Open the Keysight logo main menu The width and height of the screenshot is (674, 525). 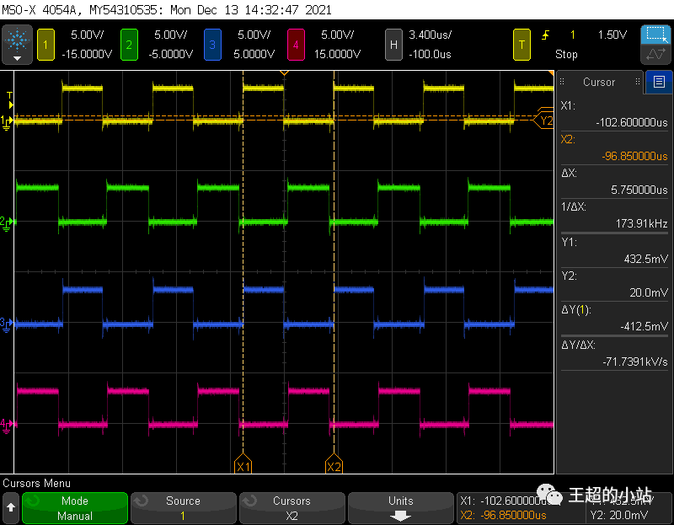(17, 44)
